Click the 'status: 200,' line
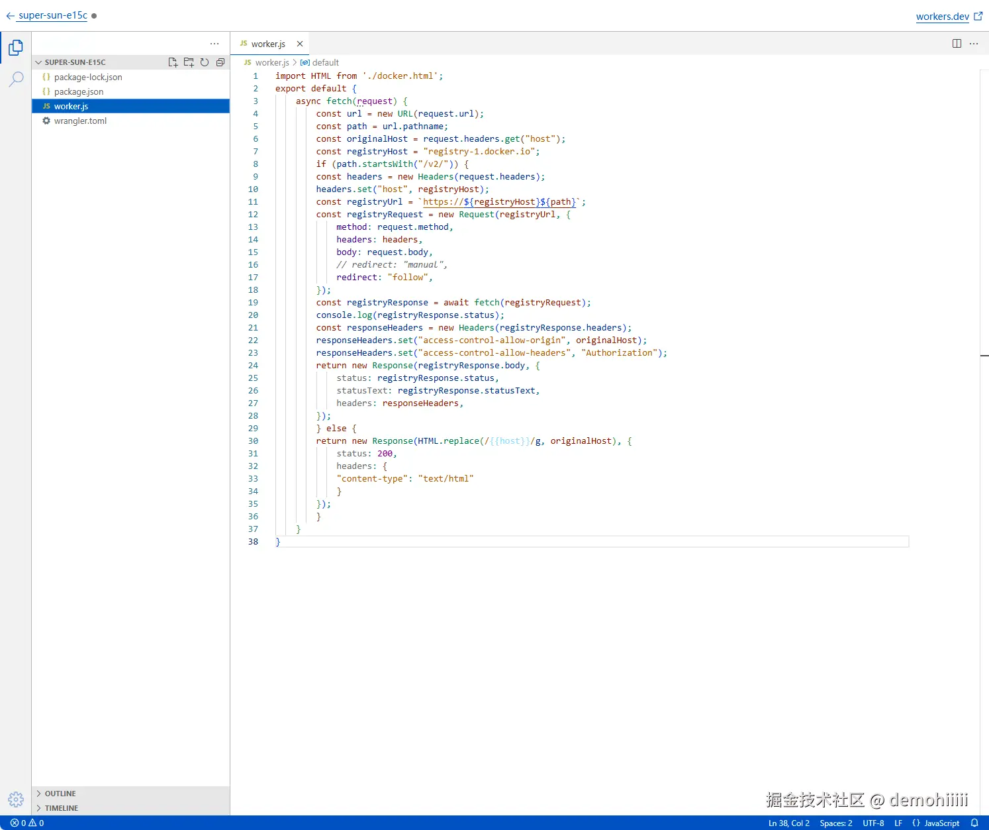The image size is (989, 830). [x=367, y=454]
